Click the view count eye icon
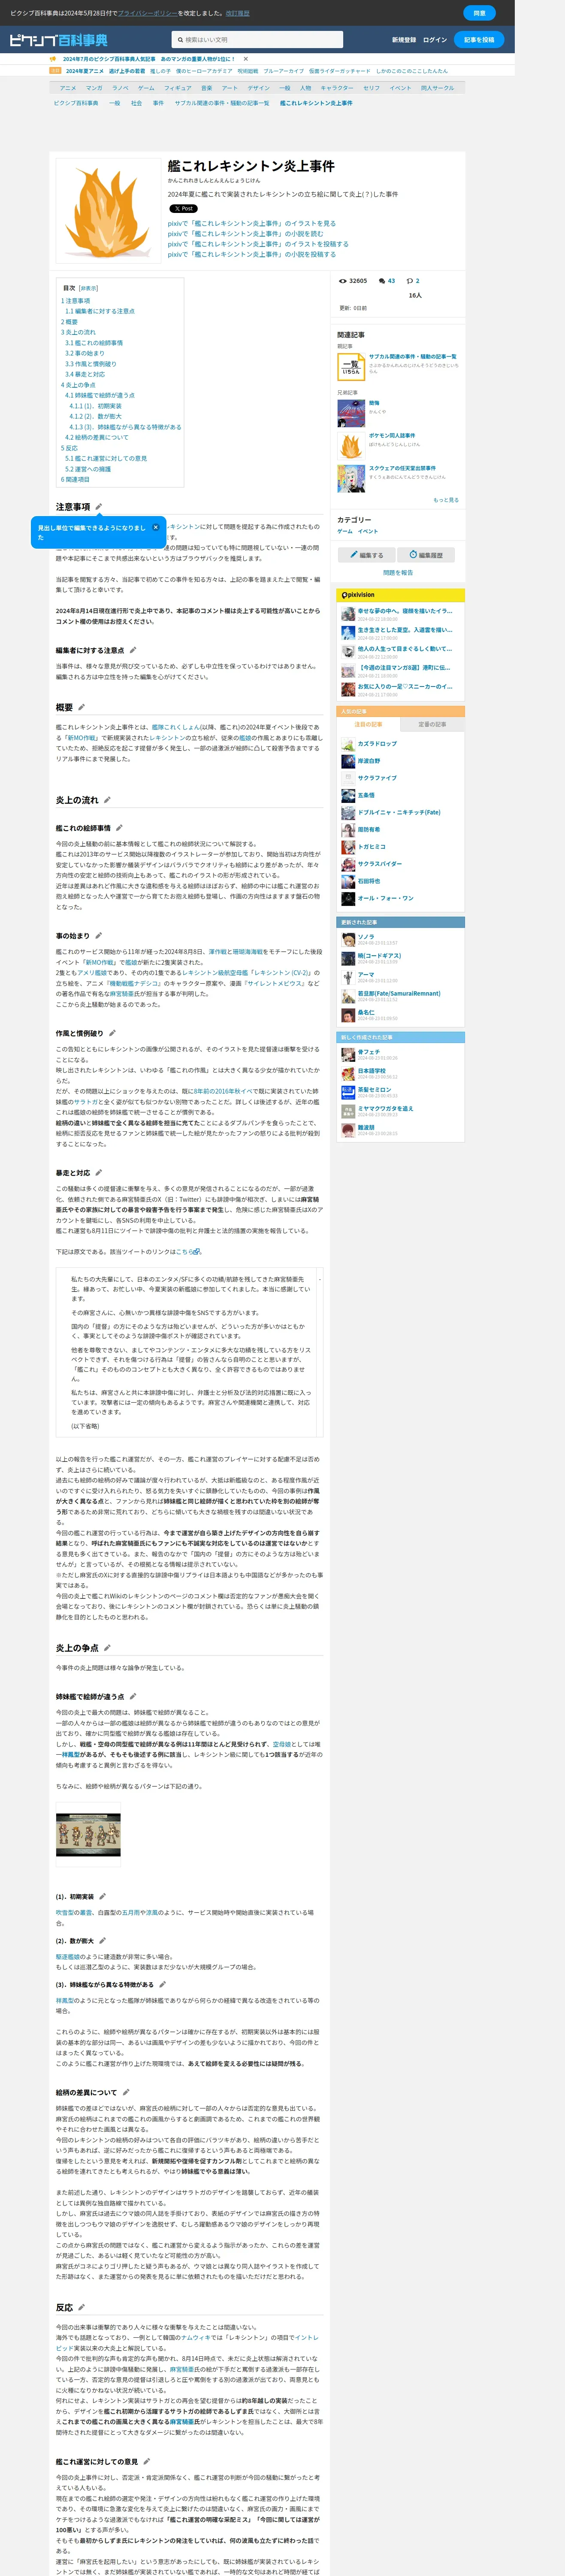The width and height of the screenshot is (565, 2576). 343,281
